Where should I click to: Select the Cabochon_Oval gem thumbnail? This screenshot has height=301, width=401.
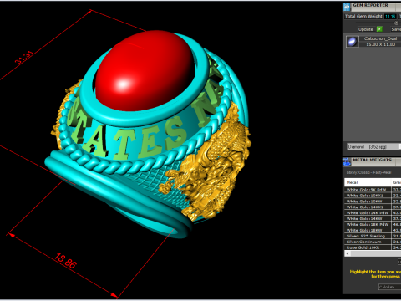click(x=353, y=42)
